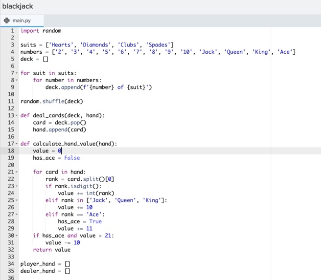
Task: Collapse calculate_hand_value function at line 17
Action: click(17, 144)
